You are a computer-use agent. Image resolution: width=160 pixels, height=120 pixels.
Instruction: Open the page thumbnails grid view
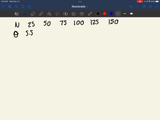tap(10, 7)
